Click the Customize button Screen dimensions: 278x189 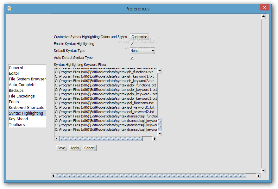click(139, 37)
